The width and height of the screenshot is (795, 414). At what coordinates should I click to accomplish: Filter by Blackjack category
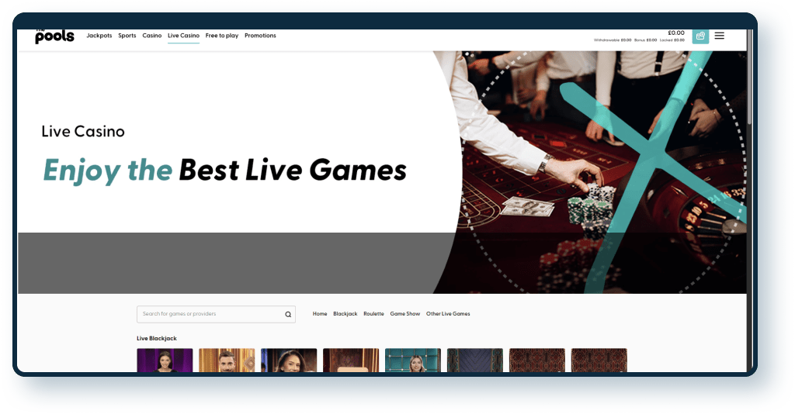pos(345,314)
